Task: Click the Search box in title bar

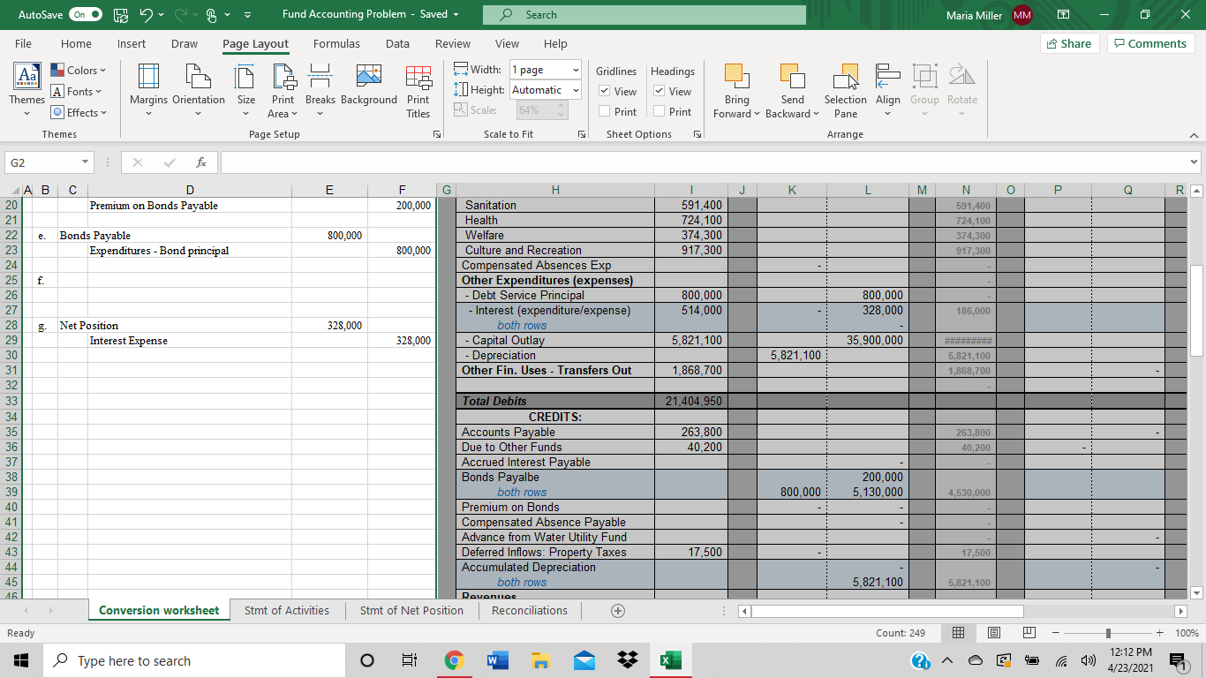Action: pos(644,15)
